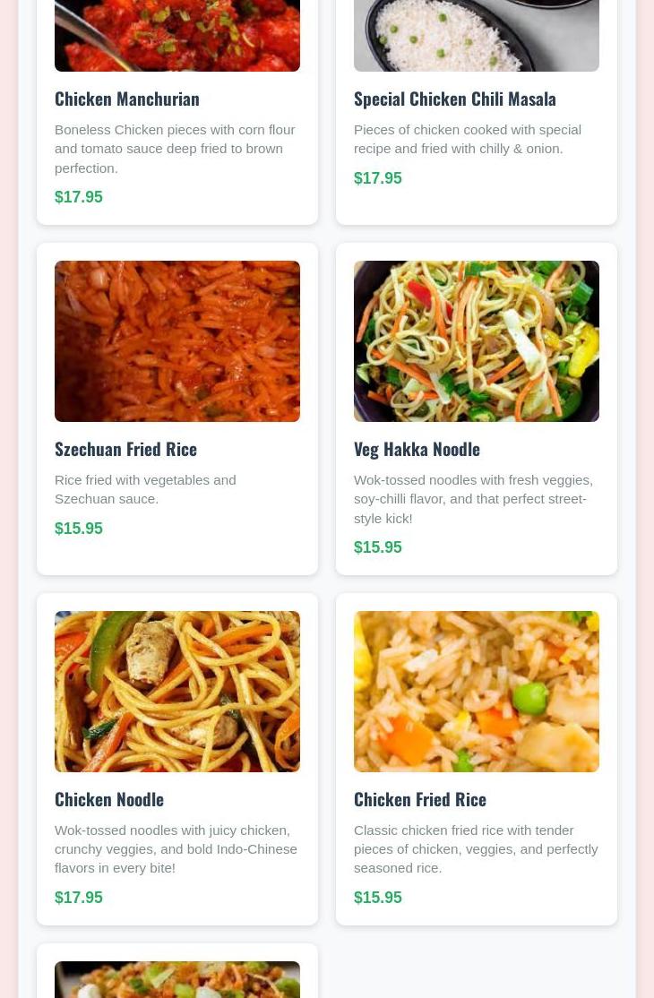654x998 pixels.
Task: Select the $15.95 price for Szechuan Fried Rice
Action: coord(79,529)
